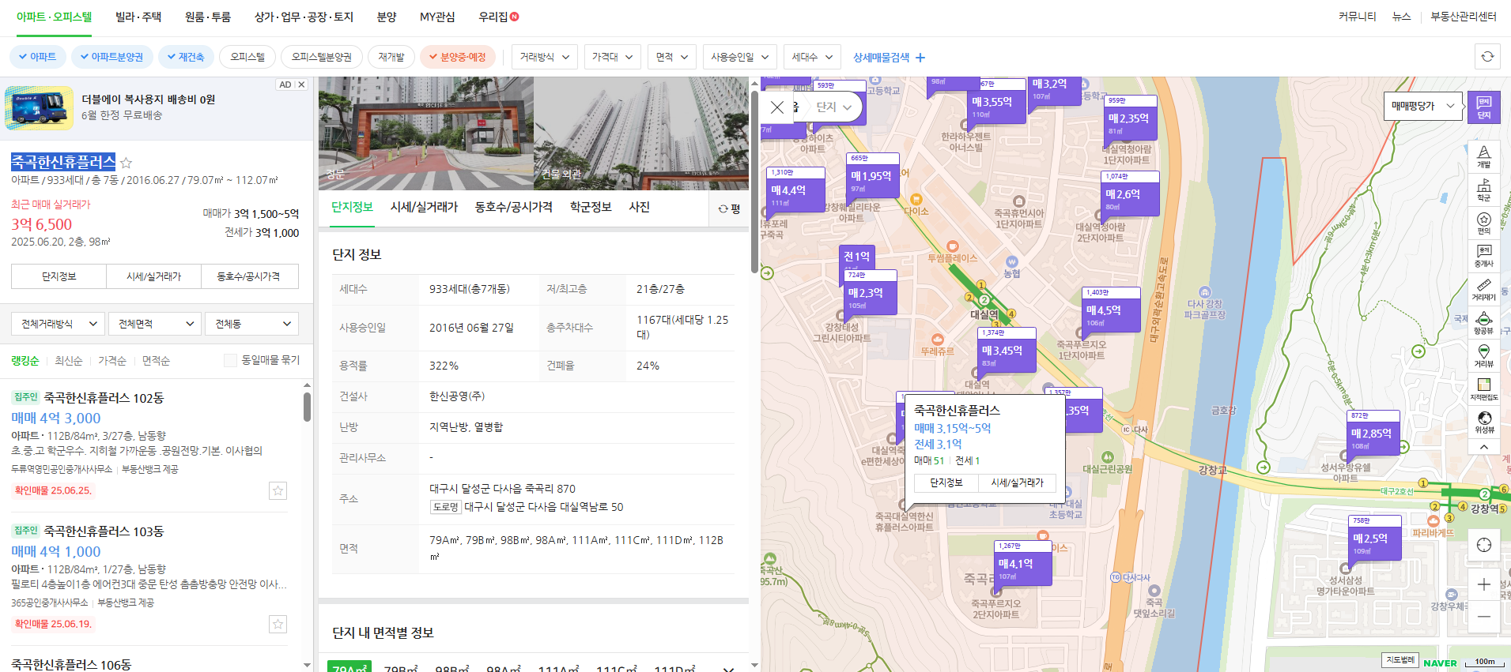Bookmark the 103동 listing star
Image resolution: width=1511 pixels, height=672 pixels.
point(278,624)
